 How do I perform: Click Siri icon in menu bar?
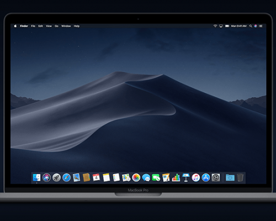pos(256,26)
